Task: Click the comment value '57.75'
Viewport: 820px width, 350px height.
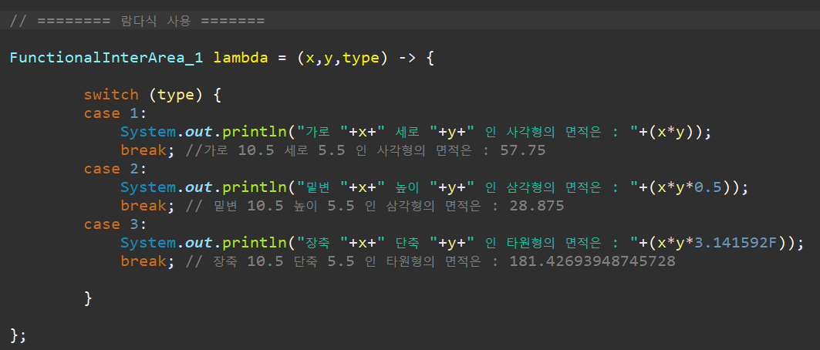Action: [x=523, y=150]
